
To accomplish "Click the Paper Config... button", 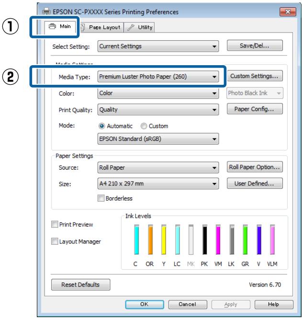I will [255, 109].
